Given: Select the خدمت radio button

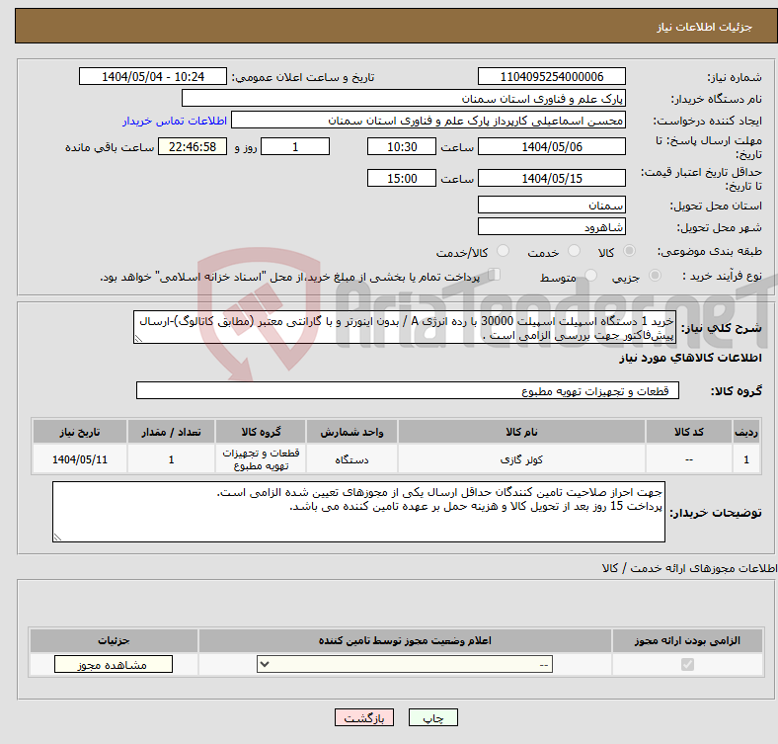Looking at the screenshot, I should click(x=574, y=251).
